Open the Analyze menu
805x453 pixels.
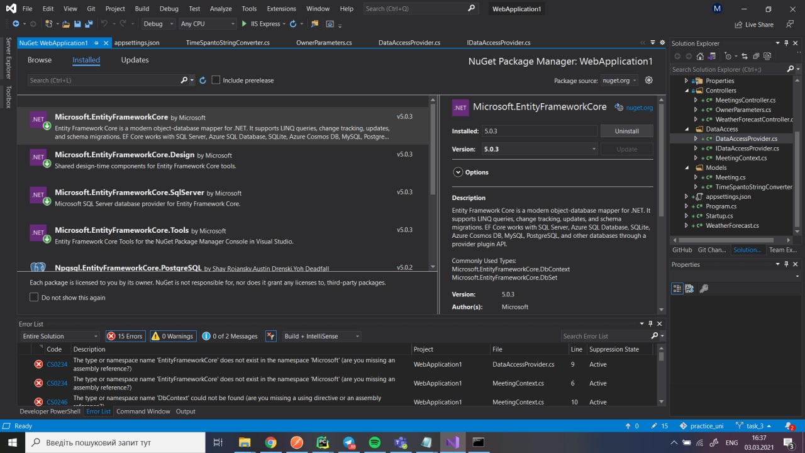point(221,9)
